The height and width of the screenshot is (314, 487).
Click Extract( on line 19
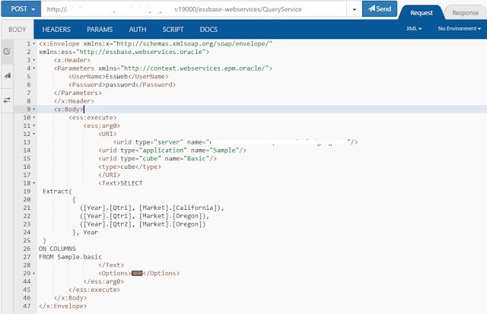(57, 191)
